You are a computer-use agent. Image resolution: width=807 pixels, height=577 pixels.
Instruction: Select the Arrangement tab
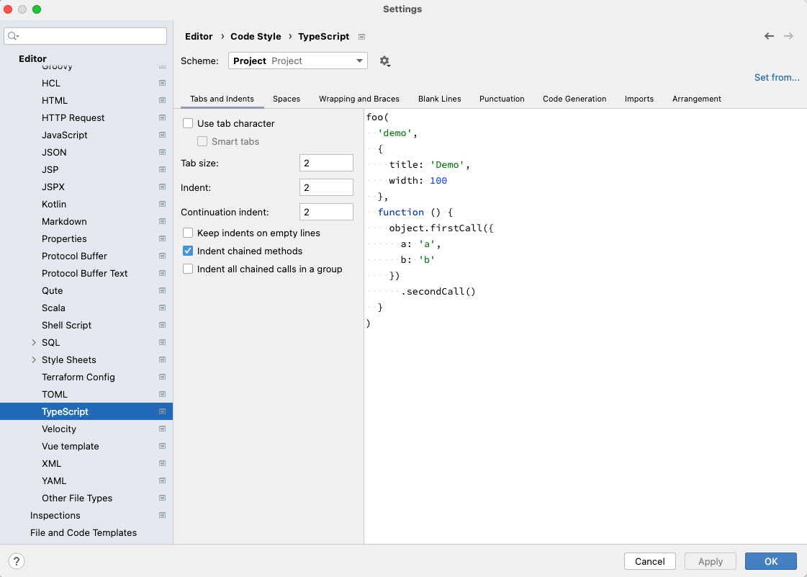[697, 99]
